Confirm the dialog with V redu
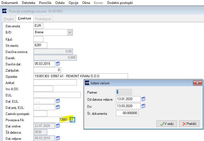Viewport: 204px width, 141px height. [x=167, y=124]
